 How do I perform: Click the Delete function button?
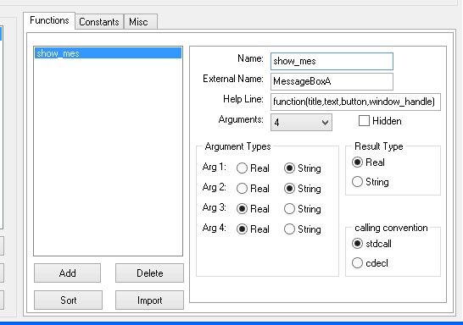tap(149, 273)
